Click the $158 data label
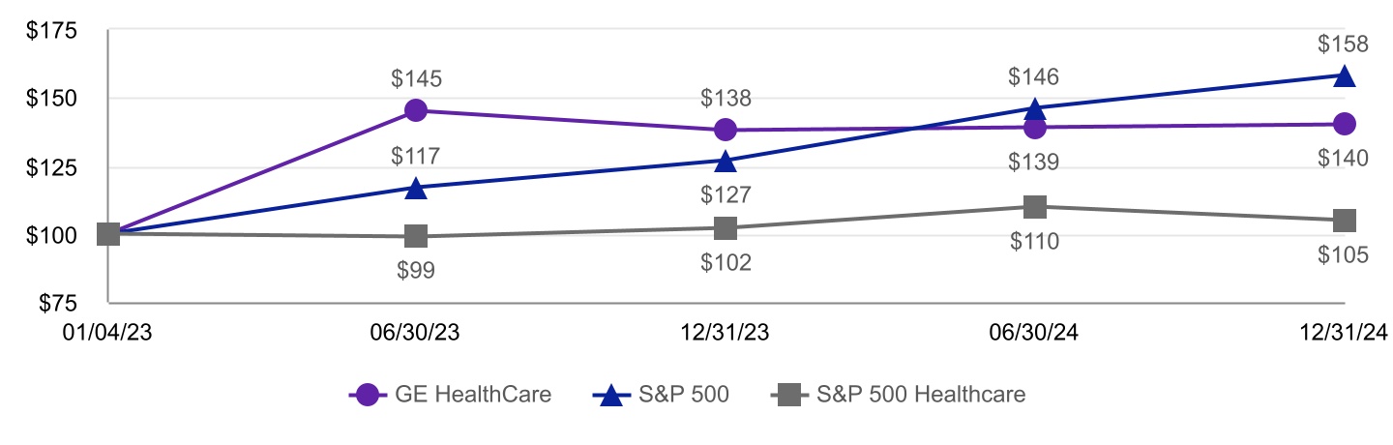Screen dimensions: 1393x445 1343,44
